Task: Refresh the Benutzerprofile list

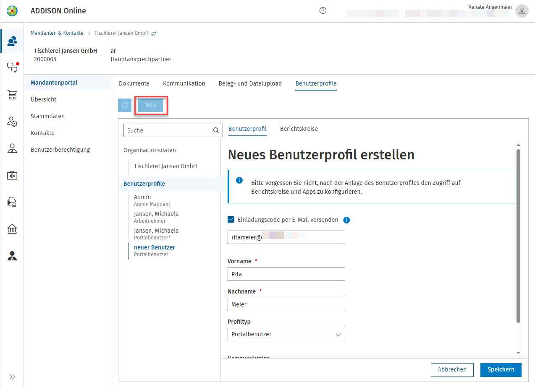Action: pyautogui.click(x=125, y=105)
